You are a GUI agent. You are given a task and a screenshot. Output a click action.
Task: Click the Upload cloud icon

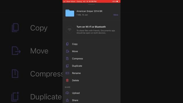[67, 93]
